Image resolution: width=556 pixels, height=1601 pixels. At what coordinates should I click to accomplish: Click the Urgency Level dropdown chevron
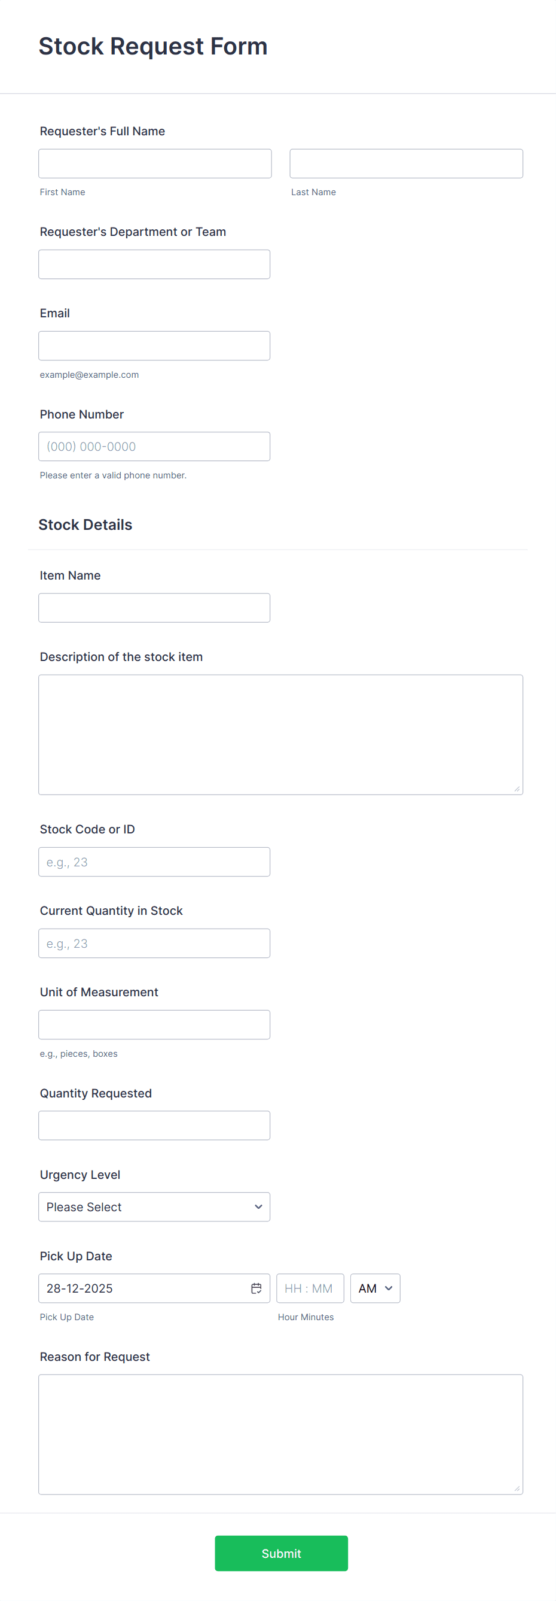point(258,1206)
